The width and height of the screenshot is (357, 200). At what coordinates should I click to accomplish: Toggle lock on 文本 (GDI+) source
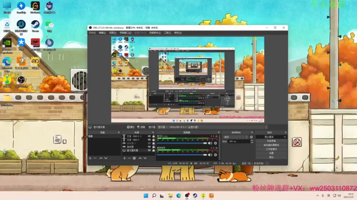pos(154,140)
